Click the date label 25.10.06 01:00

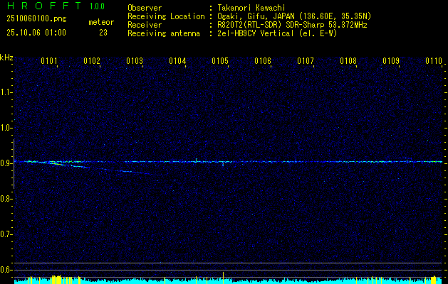[x=36, y=33]
